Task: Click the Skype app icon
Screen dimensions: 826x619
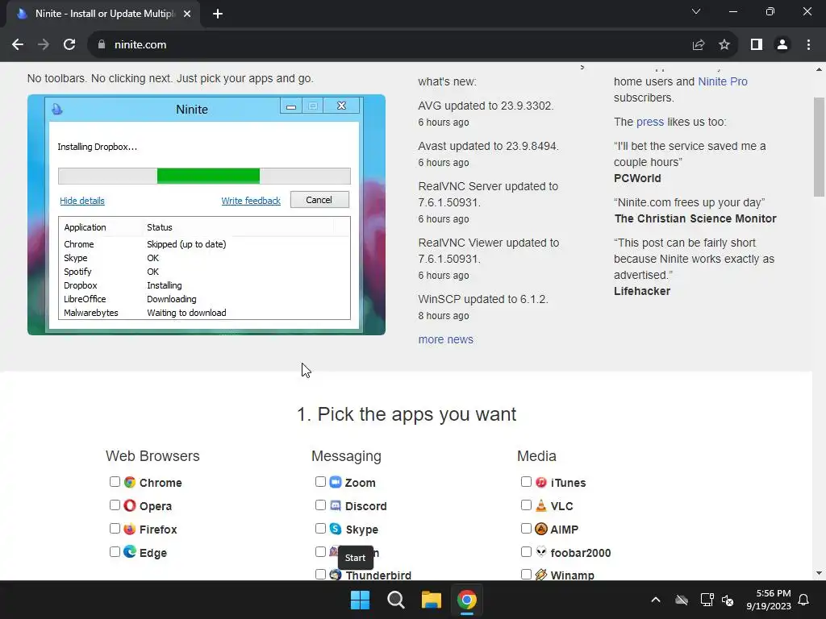Action: coord(336,529)
